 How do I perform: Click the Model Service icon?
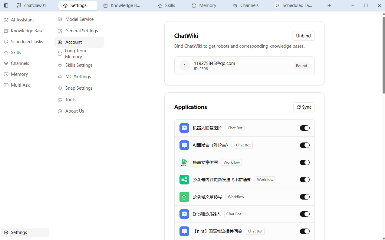(60, 19)
